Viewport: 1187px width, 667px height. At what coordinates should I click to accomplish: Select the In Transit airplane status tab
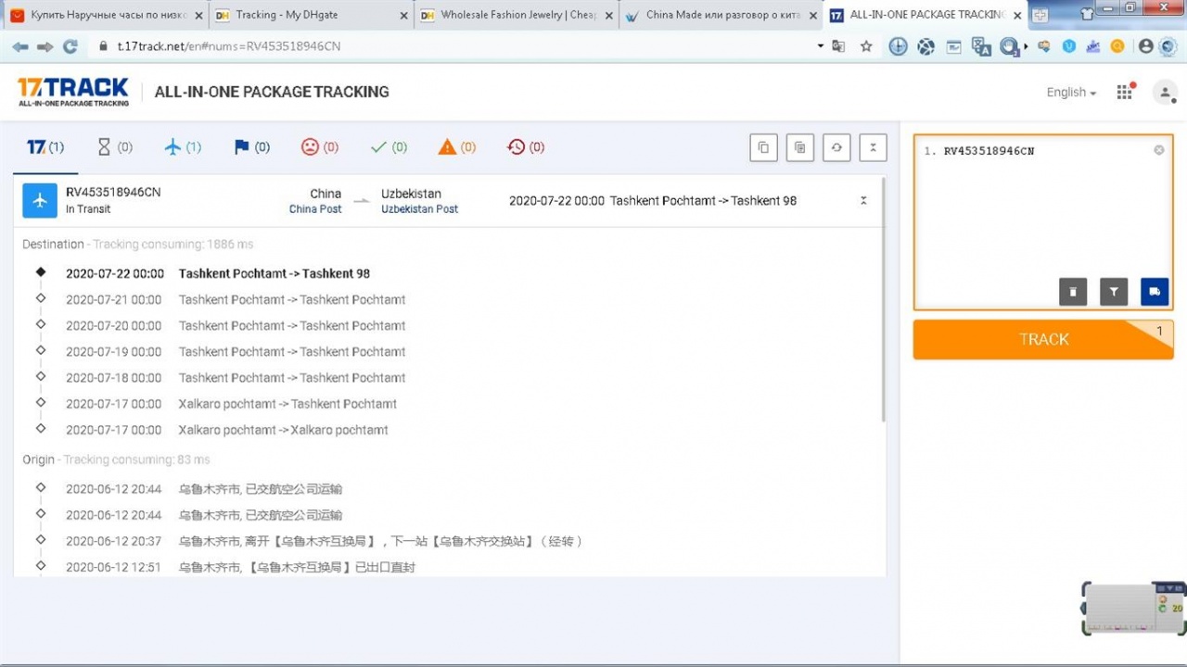tap(182, 147)
